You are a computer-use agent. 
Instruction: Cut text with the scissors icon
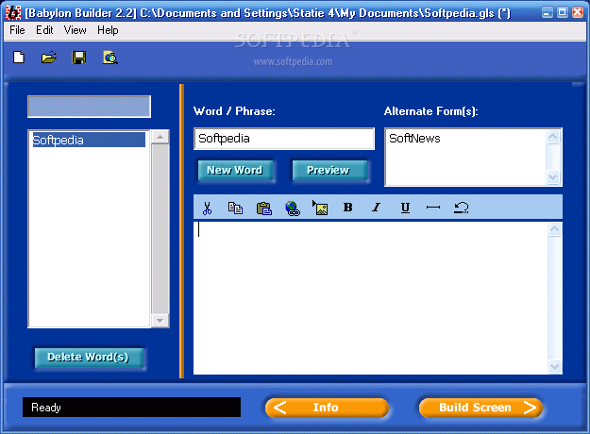(x=207, y=208)
